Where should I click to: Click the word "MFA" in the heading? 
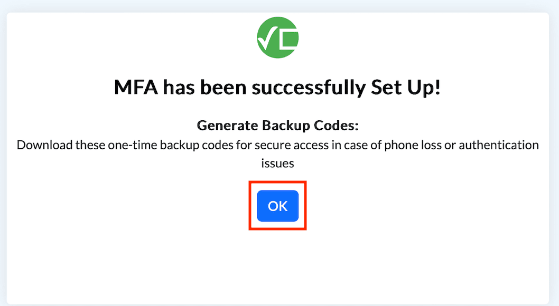tap(135, 88)
